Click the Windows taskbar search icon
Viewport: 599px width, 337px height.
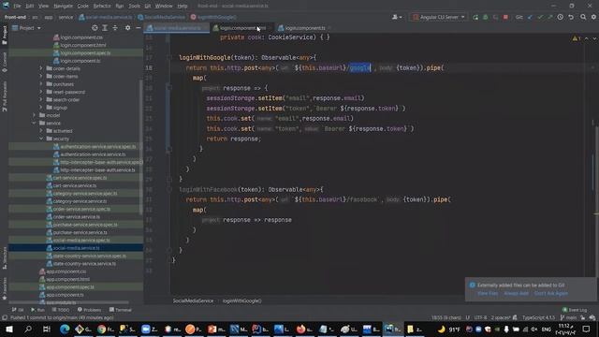[x=28, y=329]
